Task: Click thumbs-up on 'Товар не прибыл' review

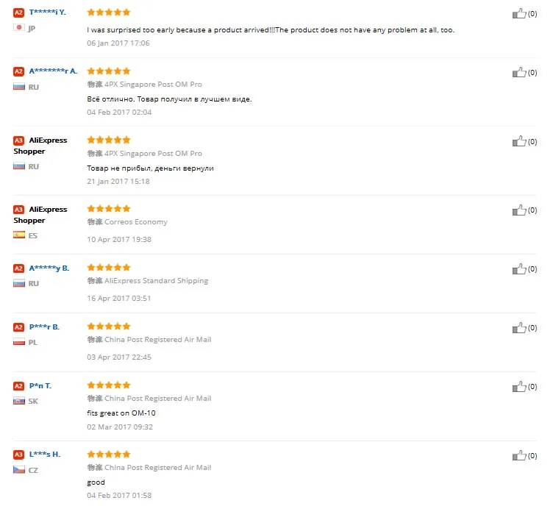Action: coord(519,140)
